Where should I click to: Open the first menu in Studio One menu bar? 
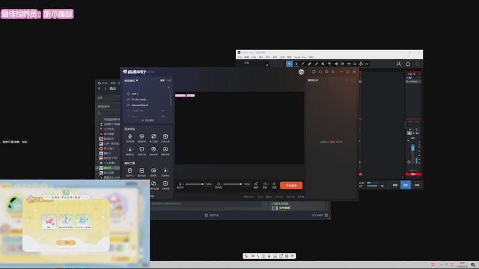click(x=239, y=57)
